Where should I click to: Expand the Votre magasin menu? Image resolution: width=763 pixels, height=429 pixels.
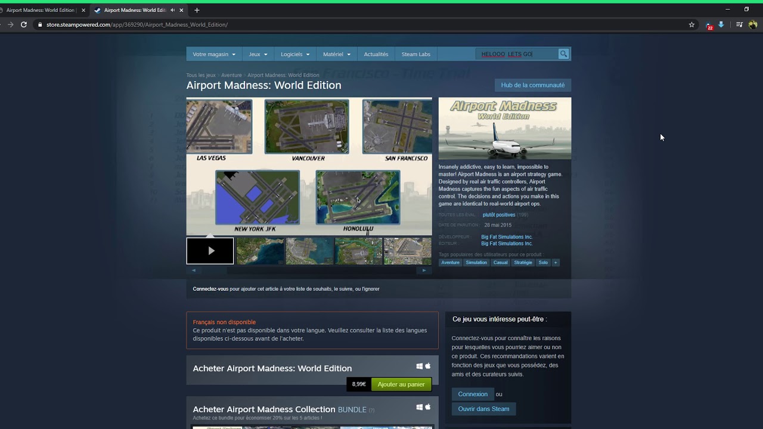coord(214,54)
